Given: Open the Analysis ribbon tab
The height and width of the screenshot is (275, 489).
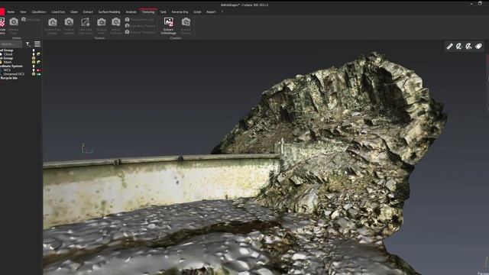Looking at the screenshot, I should pos(131,12).
